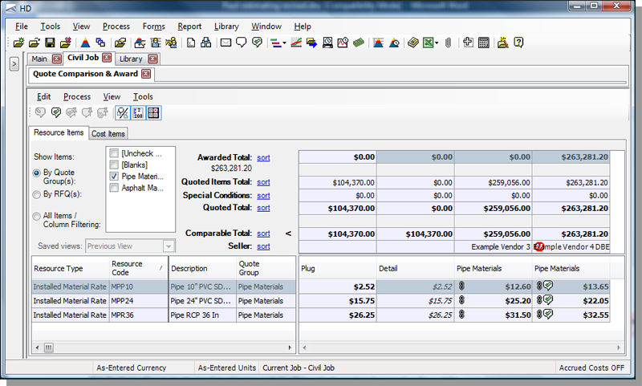The image size is (642, 386).
Task: Click sort link beside Seller
Action: (x=263, y=246)
